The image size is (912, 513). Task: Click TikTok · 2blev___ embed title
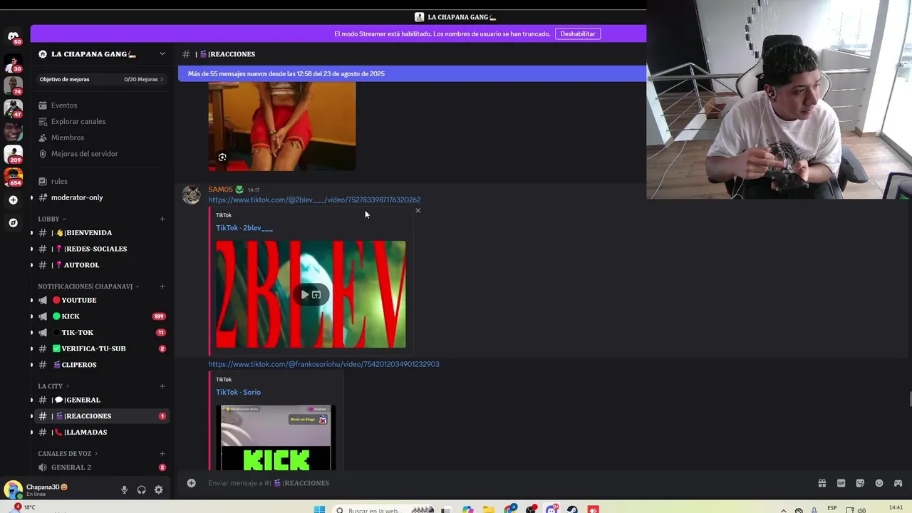pyautogui.click(x=244, y=228)
